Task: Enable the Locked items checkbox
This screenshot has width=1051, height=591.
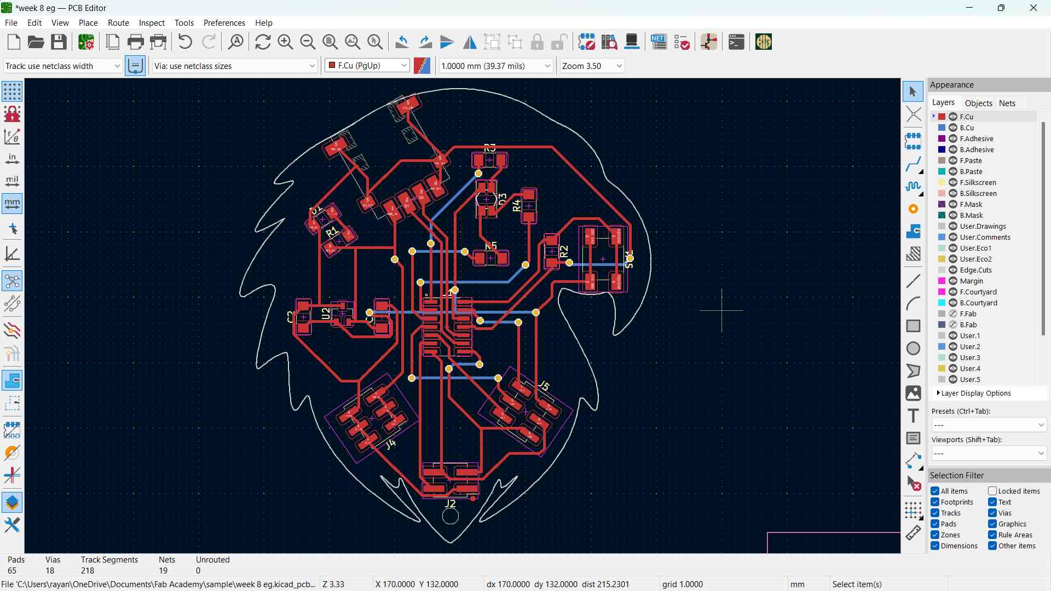Action: click(992, 491)
